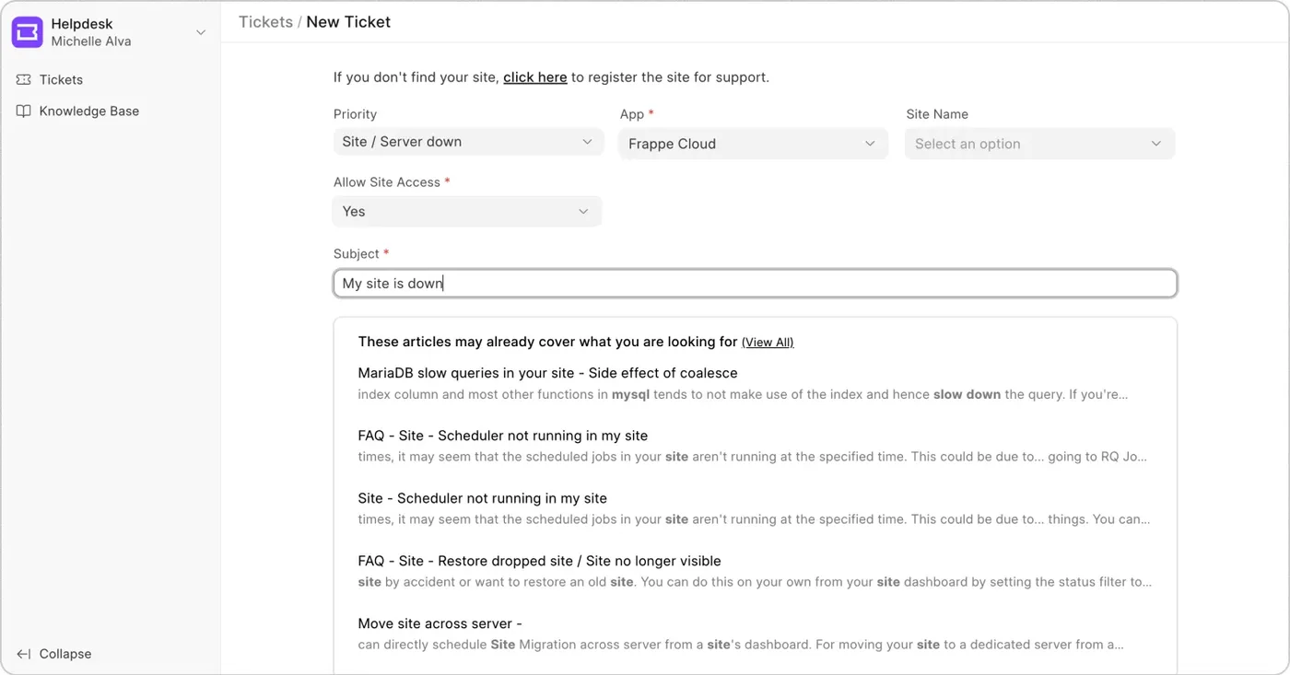Click the 'click here' register site link

click(534, 77)
